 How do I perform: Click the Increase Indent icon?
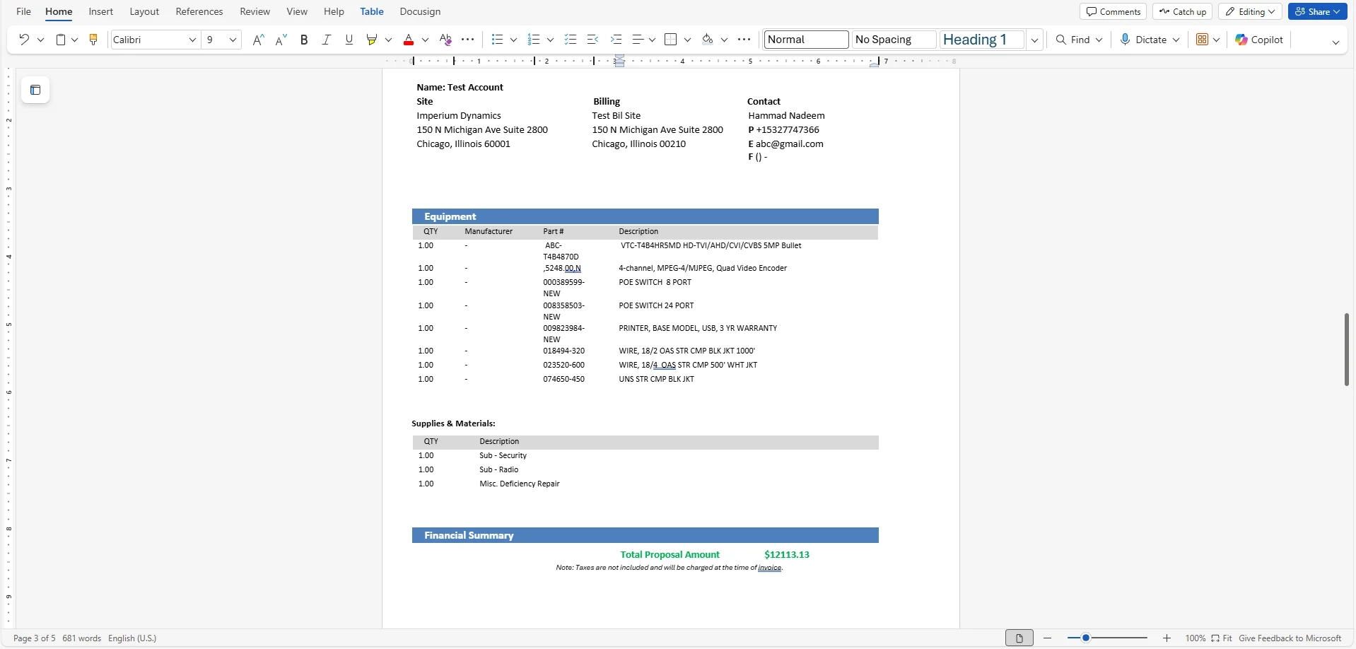coord(616,40)
